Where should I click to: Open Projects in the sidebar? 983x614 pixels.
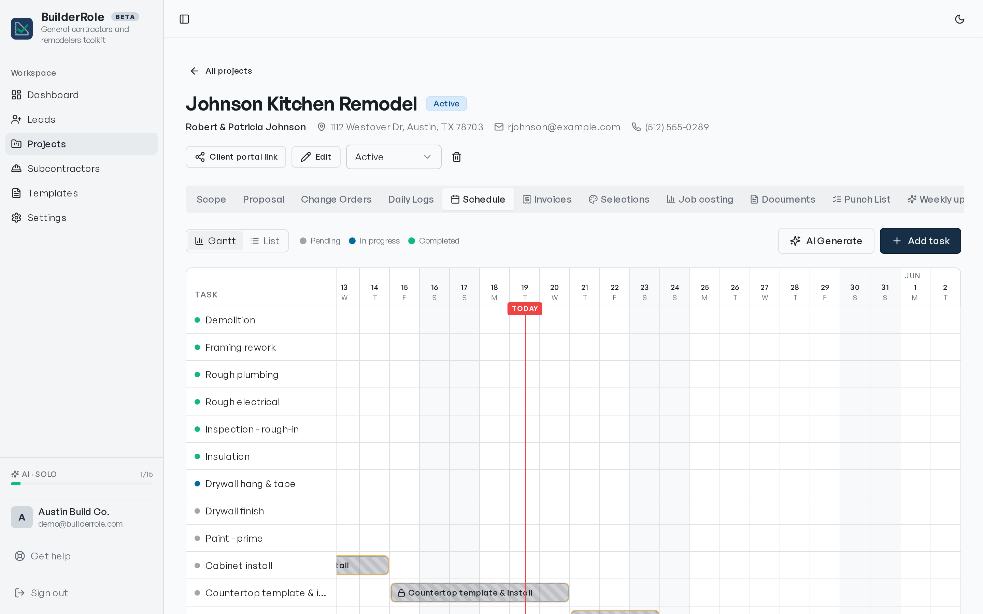pos(81,144)
